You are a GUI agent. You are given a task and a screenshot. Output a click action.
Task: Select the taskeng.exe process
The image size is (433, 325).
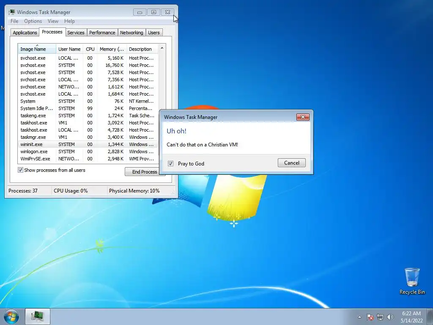(88, 116)
